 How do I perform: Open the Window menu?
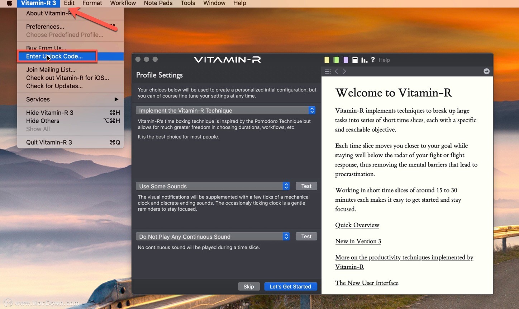(x=214, y=3)
